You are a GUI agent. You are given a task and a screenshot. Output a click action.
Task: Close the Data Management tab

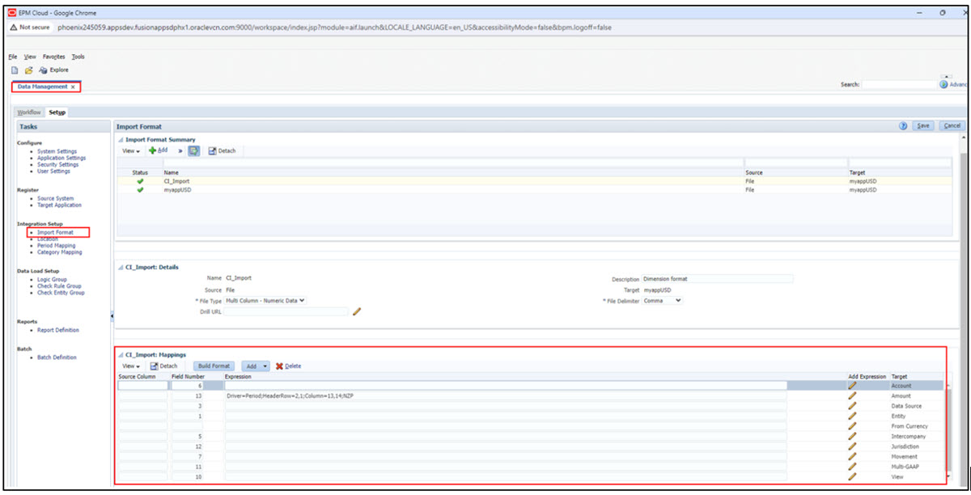click(x=73, y=87)
